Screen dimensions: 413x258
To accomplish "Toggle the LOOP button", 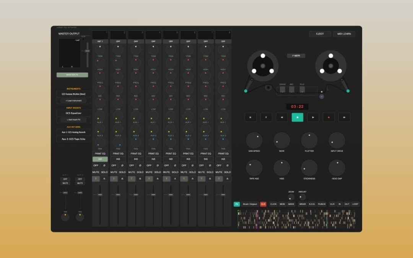I will (355, 204).
